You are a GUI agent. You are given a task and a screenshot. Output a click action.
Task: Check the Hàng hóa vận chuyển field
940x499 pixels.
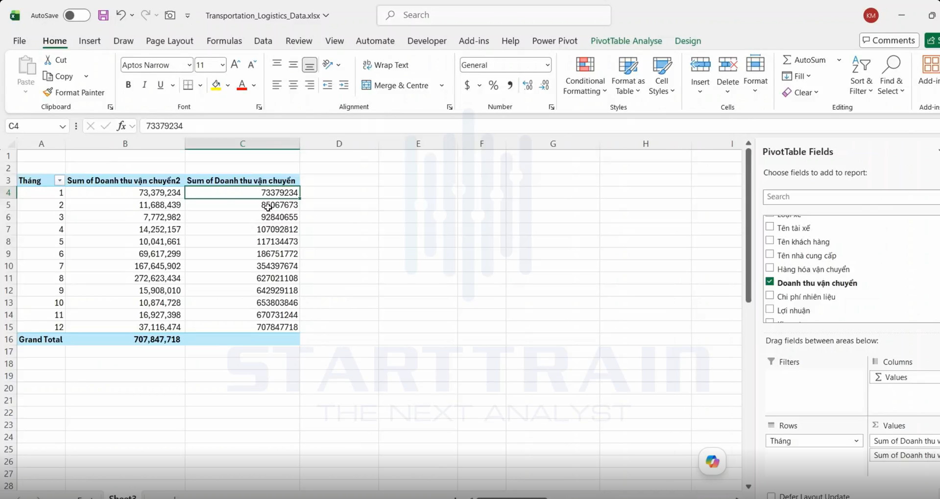pyautogui.click(x=770, y=268)
